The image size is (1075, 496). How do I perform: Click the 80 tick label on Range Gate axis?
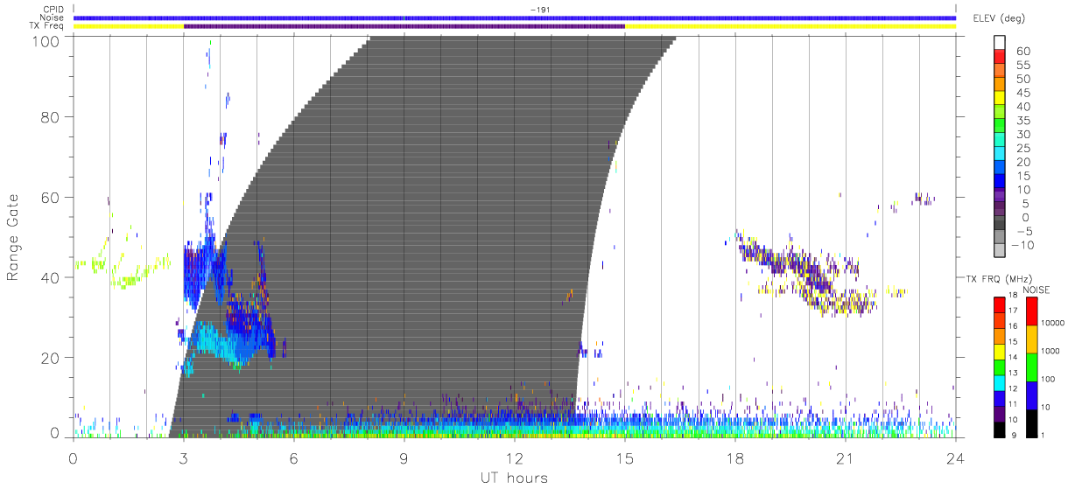pos(51,116)
